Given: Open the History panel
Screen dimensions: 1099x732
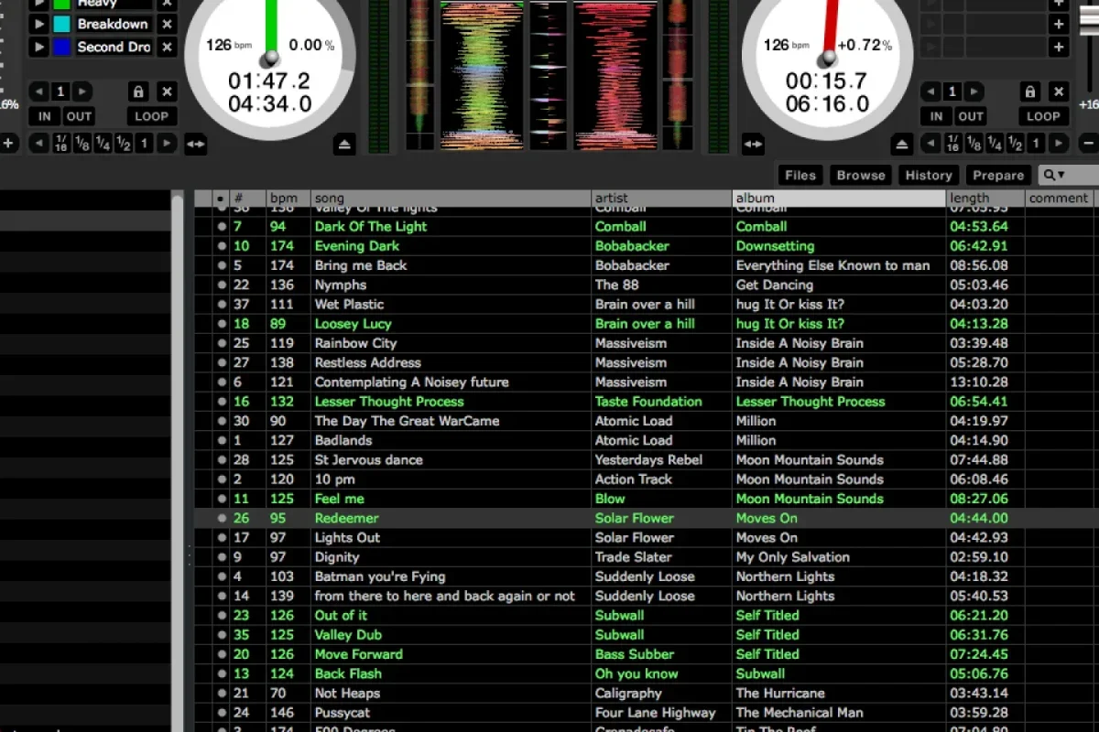Looking at the screenshot, I should coord(929,175).
